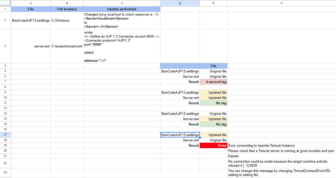Select column F header
Screen dimensions: 336x178
click(x=281, y=3)
